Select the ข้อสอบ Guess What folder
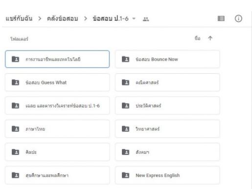 [57, 83]
